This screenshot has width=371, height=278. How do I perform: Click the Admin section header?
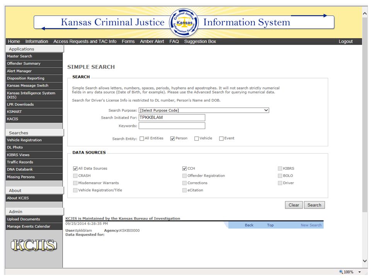34,212
